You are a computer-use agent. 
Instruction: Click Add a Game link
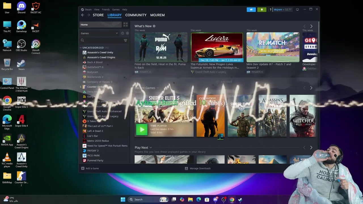coord(92,168)
